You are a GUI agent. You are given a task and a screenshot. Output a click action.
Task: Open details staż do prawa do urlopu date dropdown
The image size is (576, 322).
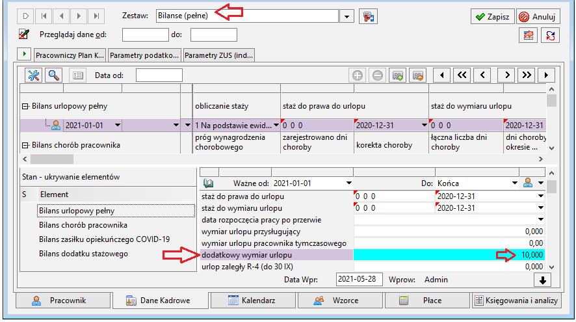click(x=541, y=196)
